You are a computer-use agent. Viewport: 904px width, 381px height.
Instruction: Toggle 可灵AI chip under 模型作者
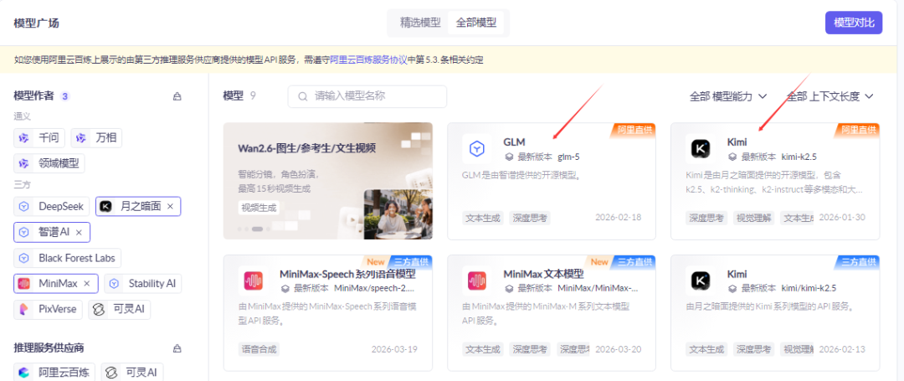click(120, 309)
